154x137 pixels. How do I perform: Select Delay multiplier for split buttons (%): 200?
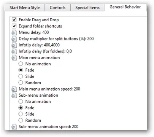point(56,39)
